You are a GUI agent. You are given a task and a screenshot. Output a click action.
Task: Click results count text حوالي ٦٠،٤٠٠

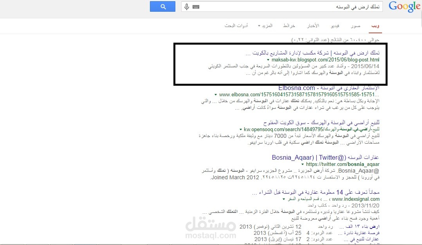point(335,40)
